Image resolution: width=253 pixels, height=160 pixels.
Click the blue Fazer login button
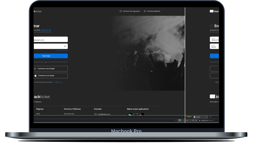[51, 56]
